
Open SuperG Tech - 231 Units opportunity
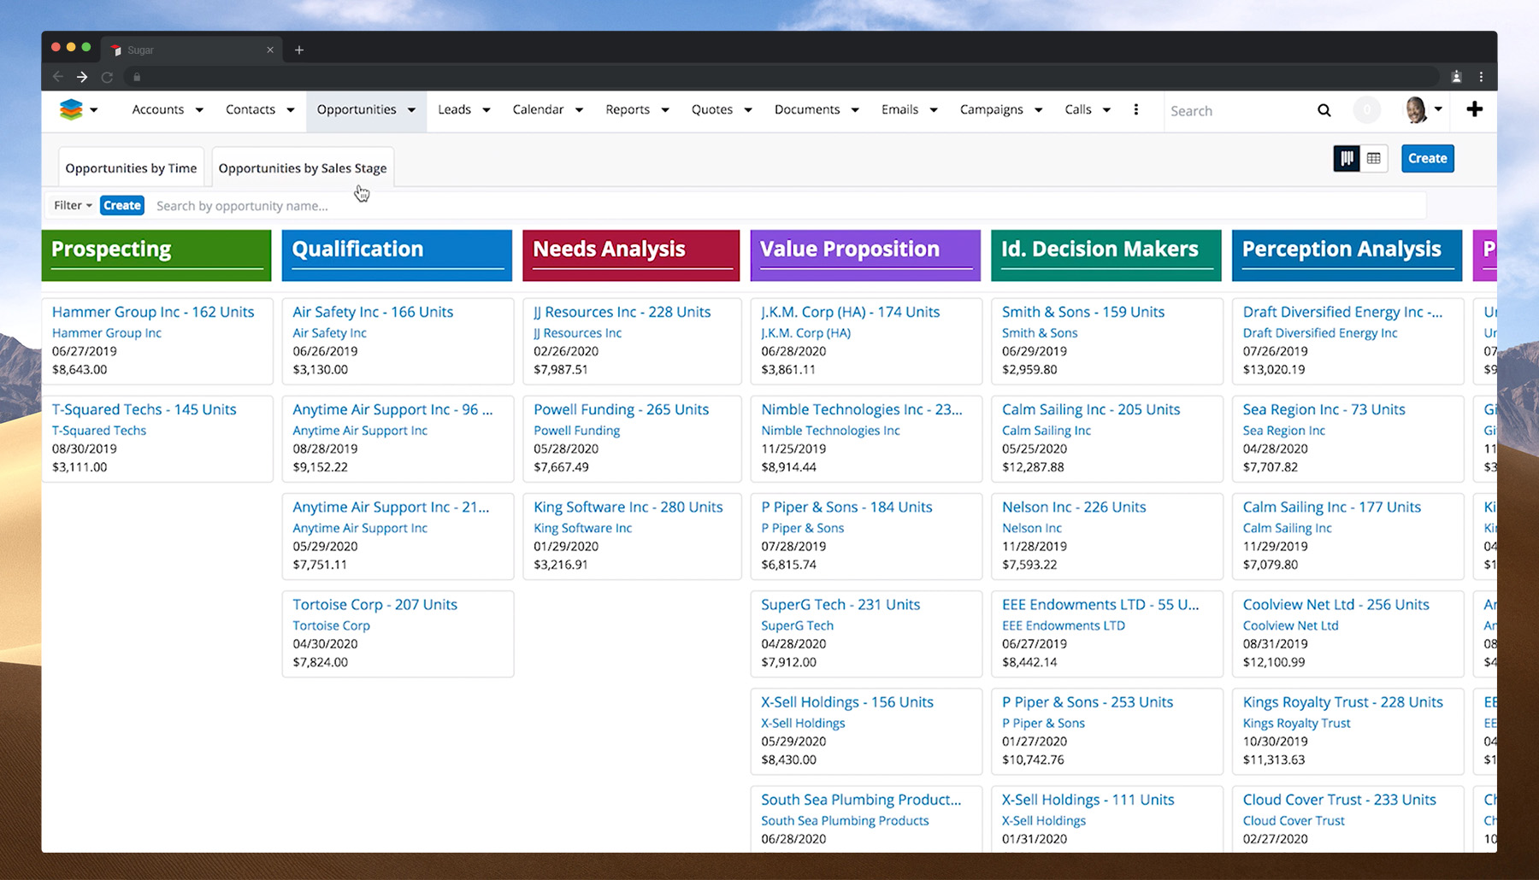tap(840, 604)
